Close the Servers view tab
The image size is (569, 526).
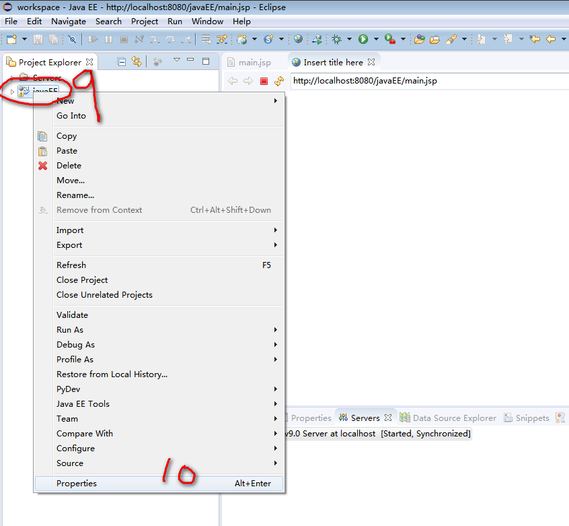[388, 418]
